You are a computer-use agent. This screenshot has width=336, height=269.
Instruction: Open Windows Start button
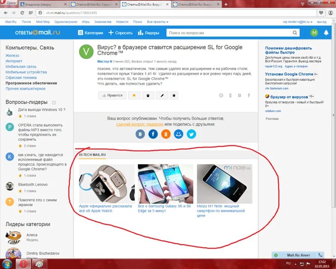click(7, 264)
